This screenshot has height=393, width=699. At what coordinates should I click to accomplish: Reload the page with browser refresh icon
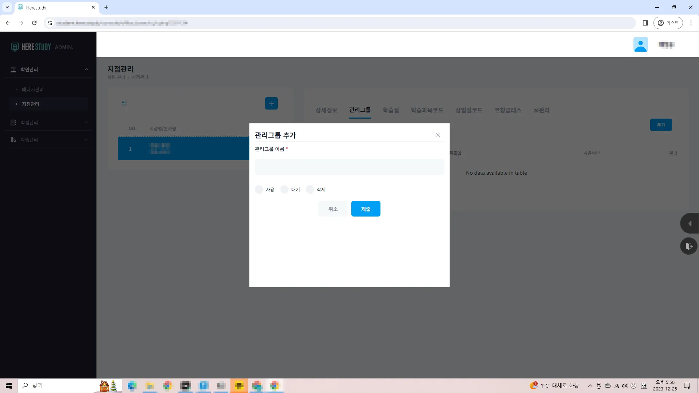click(34, 23)
